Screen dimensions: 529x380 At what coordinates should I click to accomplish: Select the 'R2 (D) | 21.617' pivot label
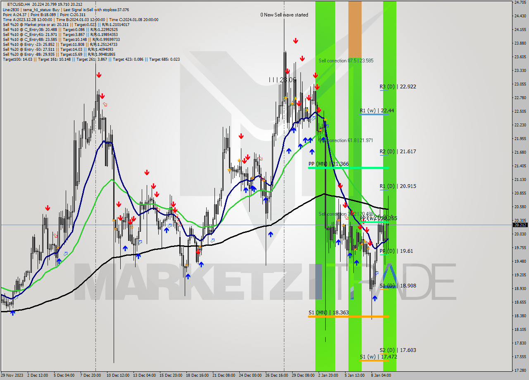(x=398, y=152)
